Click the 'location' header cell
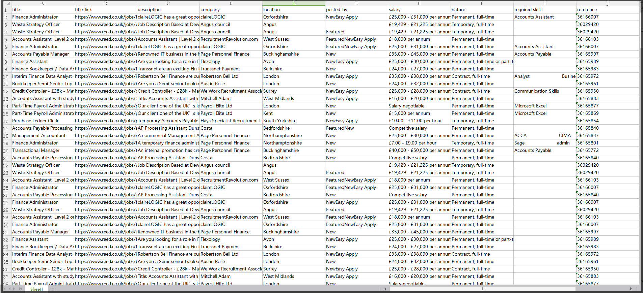 click(294, 10)
